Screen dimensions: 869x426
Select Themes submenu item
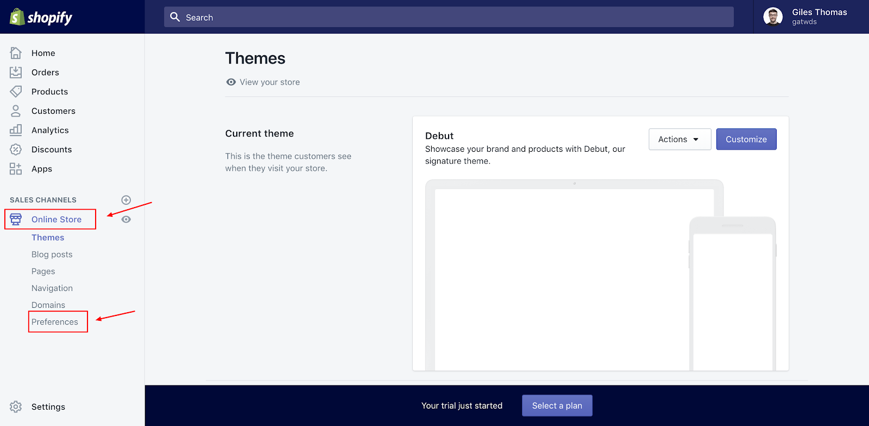(48, 237)
